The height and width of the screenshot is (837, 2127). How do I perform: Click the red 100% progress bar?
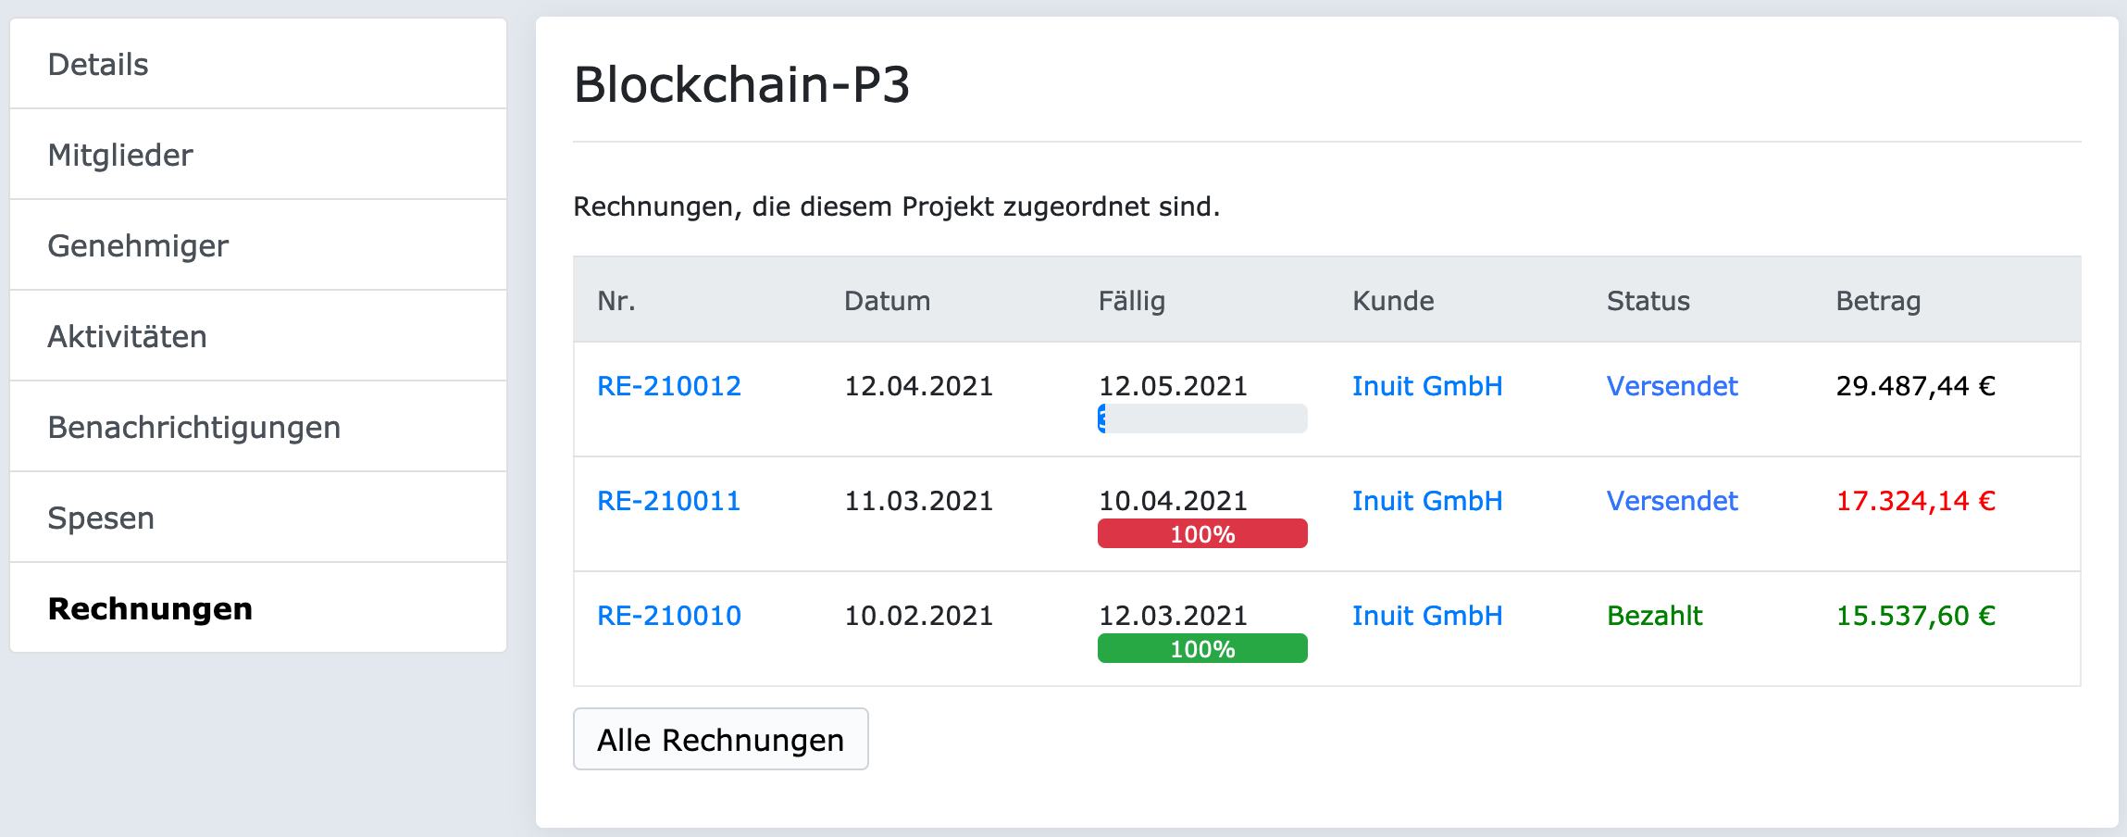pos(1201,533)
